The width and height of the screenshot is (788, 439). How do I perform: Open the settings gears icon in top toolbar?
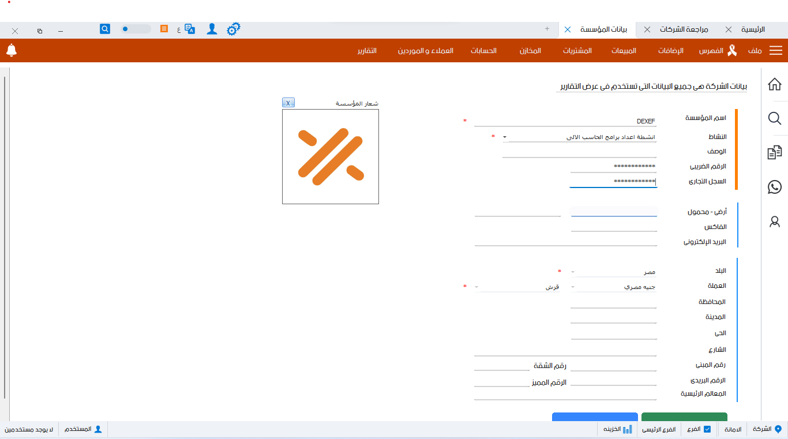pyautogui.click(x=233, y=29)
